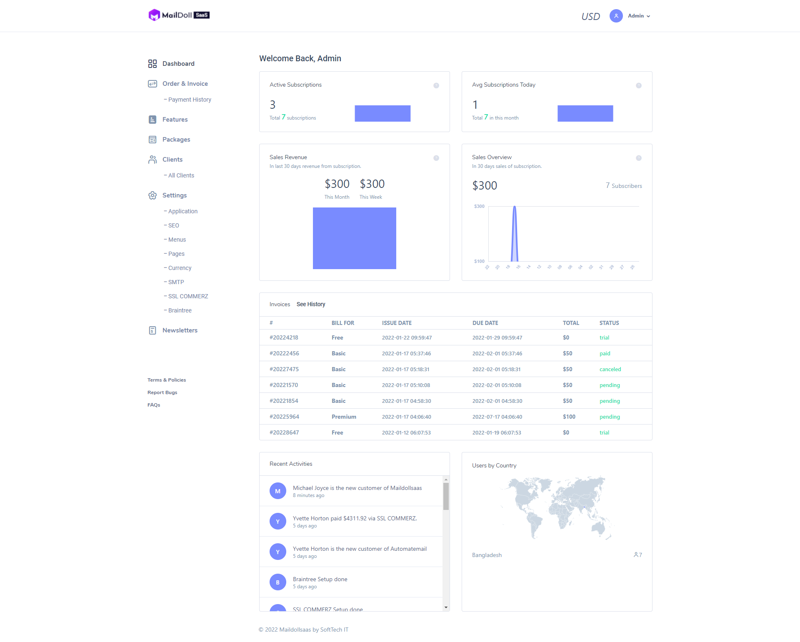Open the Terms & Policies link
This screenshot has width=800, height=642.
click(x=167, y=380)
